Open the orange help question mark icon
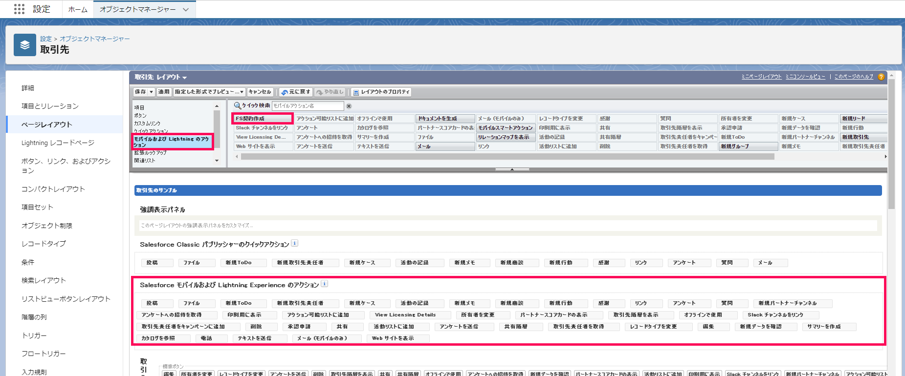905x376 pixels. pos(881,77)
